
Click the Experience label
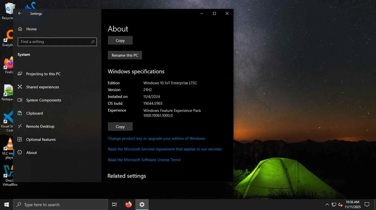[117, 110]
